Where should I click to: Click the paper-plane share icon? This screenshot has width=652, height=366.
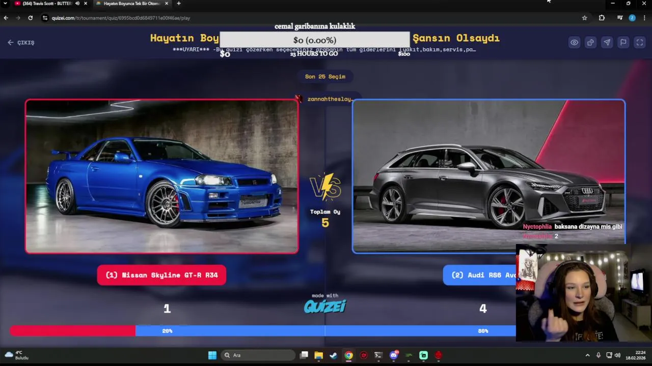point(607,43)
